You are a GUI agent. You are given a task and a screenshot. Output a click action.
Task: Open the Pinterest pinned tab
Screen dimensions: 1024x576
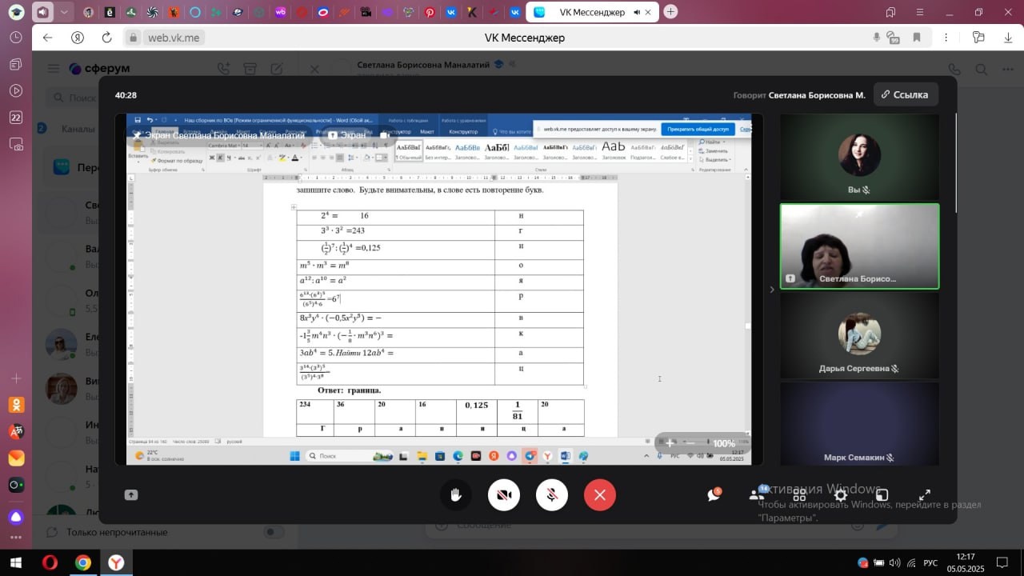[x=430, y=12]
